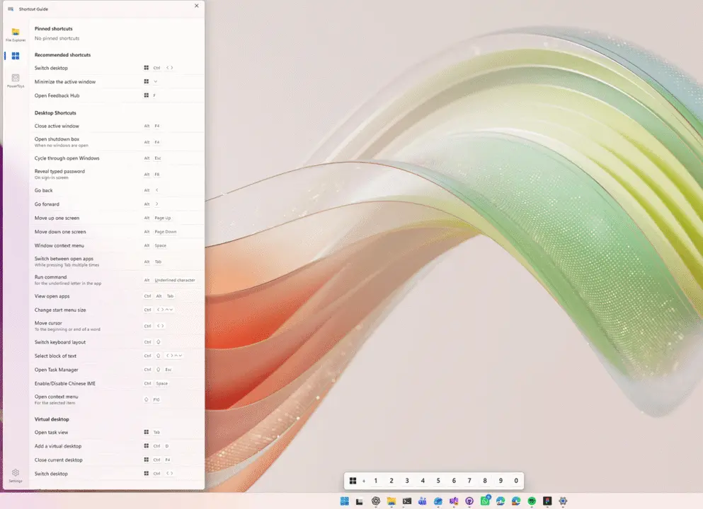The height and width of the screenshot is (509, 703).
Task: Click Windows key icon beside Close current desktop
Action: click(146, 460)
